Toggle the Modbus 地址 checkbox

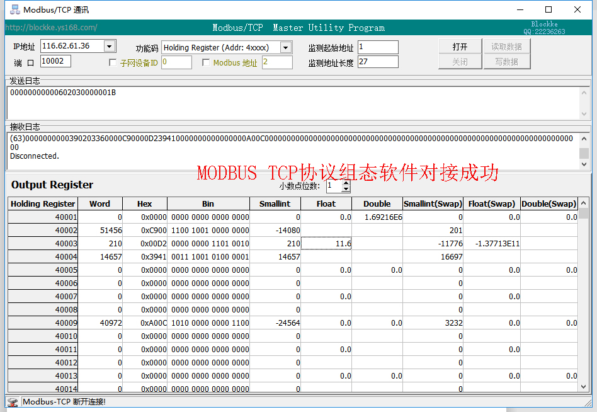[206, 63]
